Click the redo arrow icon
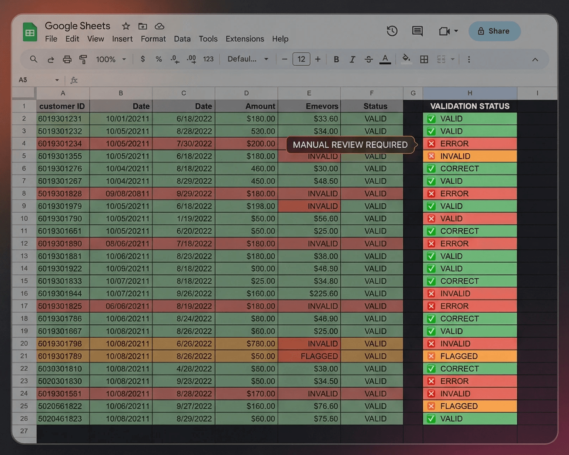This screenshot has width=569, height=455. [51, 59]
